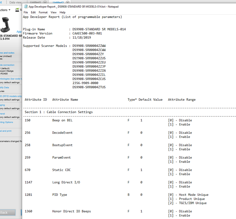
Task: Click attribute ID 256 for DecodeEvent
Action: click(x=28, y=133)
